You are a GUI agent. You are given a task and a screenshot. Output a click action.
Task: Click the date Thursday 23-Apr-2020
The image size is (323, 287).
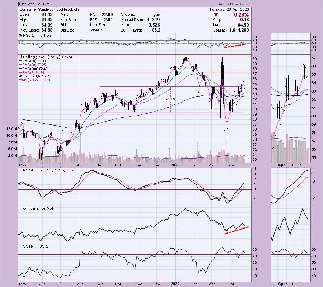228,9
